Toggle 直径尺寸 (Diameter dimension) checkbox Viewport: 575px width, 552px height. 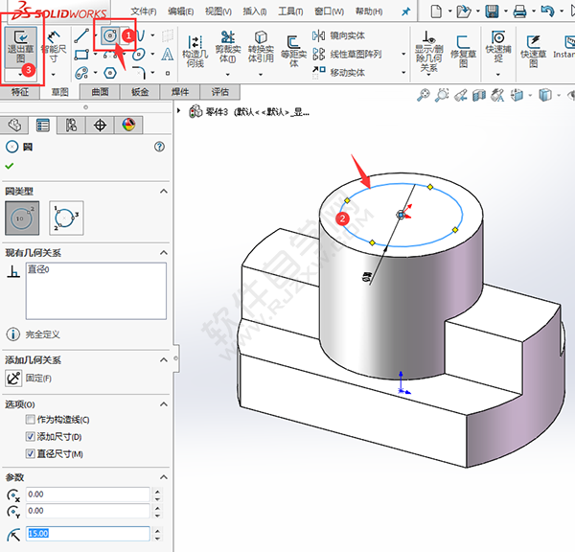[31, 453]
